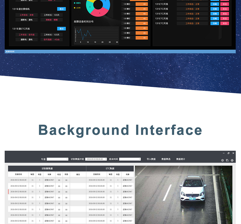Click 导入数据 in the top bar
This screenshot has height=224, width=241.
point(151,159)
